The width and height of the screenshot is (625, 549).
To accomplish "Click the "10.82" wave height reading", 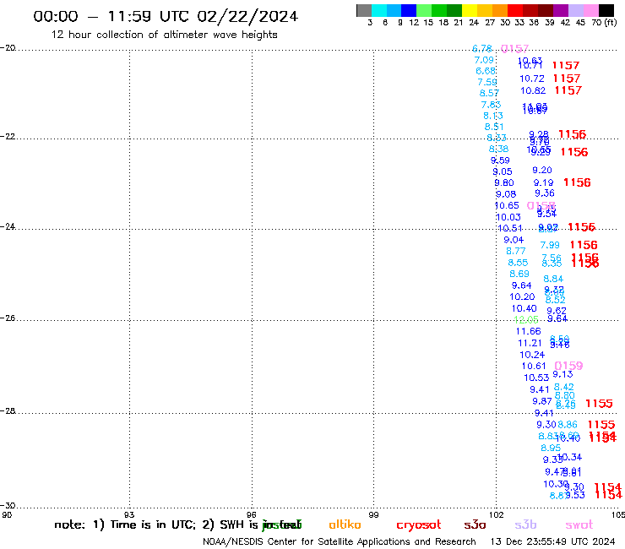I will (x=533, y=91).
